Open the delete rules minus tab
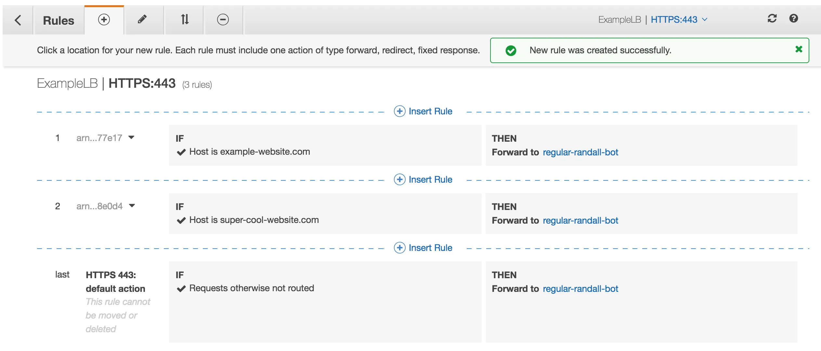The height and width of the screenshot is (351, 821). click(x=223, y=20)
